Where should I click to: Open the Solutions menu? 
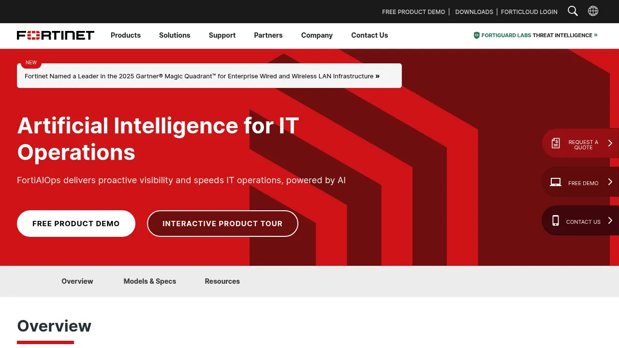click(x=175, y=35)
